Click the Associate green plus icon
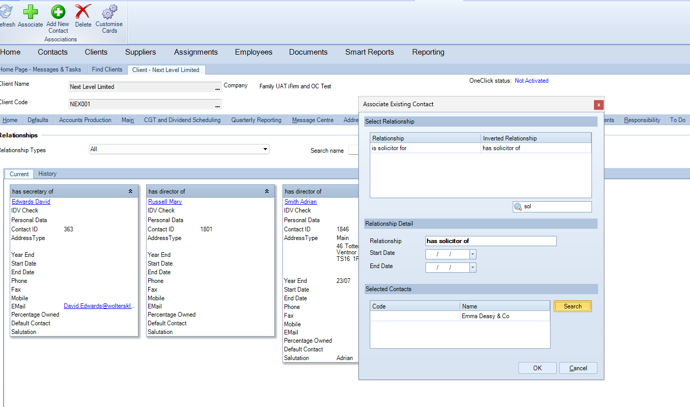 [30, 12]
